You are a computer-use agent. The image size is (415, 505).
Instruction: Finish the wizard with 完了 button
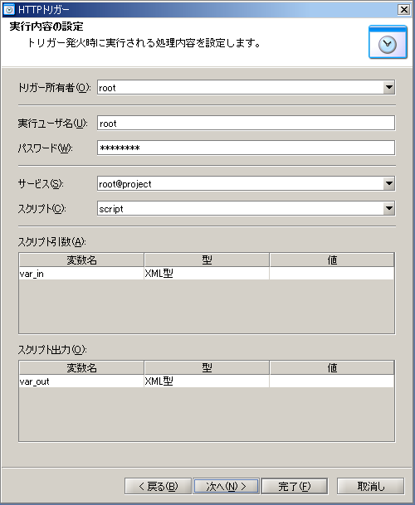295,486
